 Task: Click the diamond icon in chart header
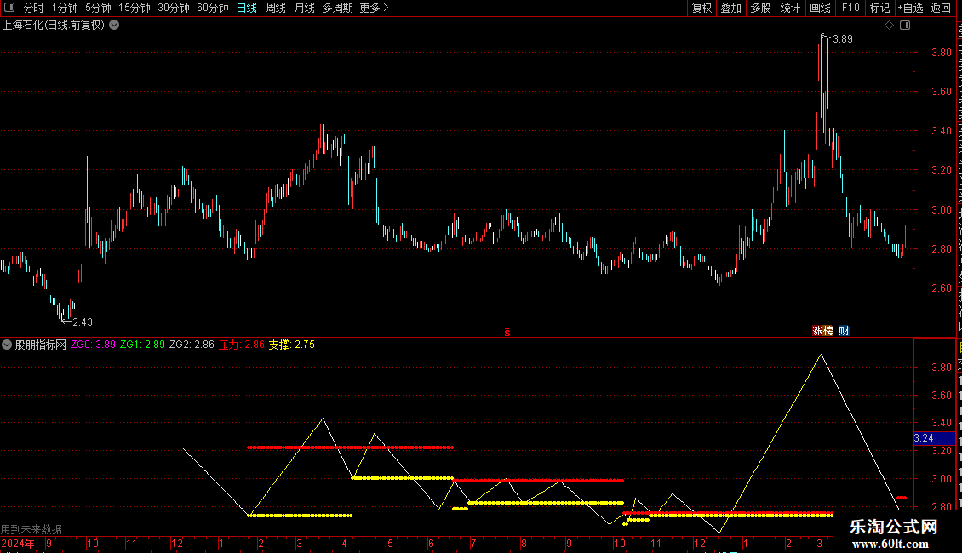click(889, 26)
